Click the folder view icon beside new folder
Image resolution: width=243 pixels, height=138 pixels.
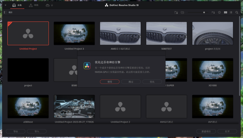[182, 13]
